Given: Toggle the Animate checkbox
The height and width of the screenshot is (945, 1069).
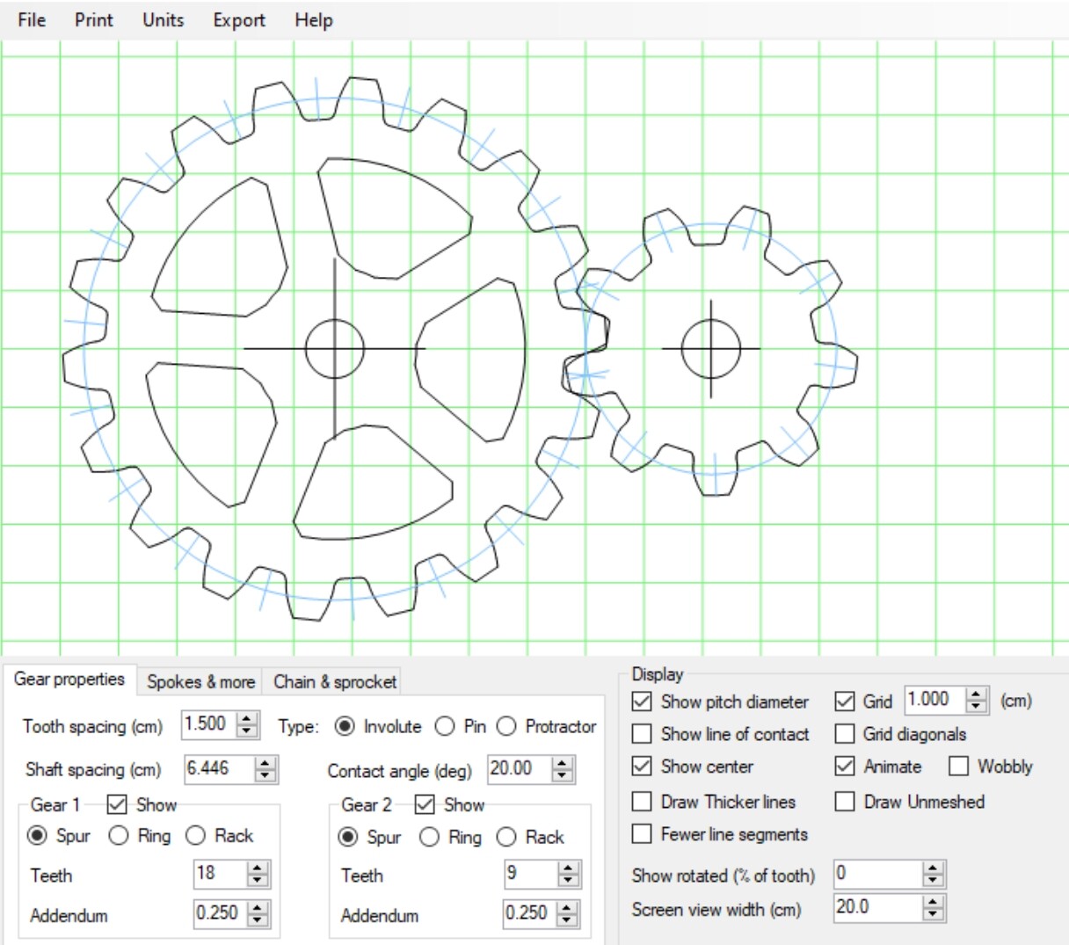Looking at the screenshot, I should pyautogui.click(x=845, y=766).
